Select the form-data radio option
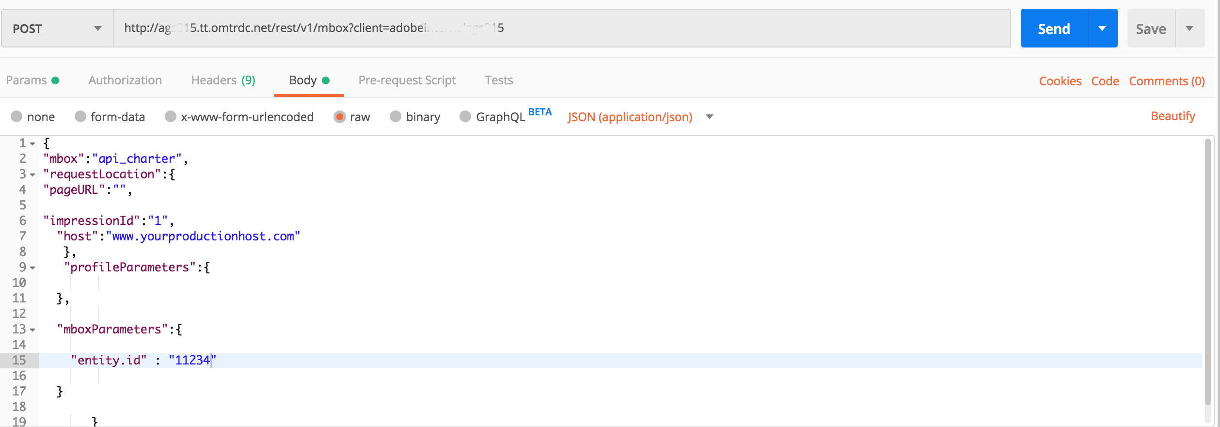Image resolution: width=1220 pixels, height=427 pixels. click(x=80, y=117)
